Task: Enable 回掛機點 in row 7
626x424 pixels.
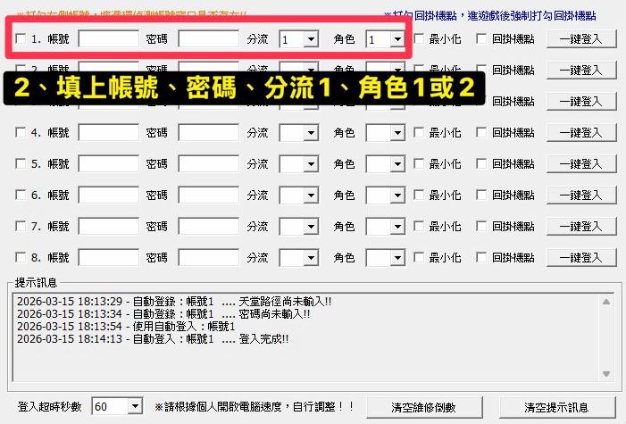Action: pos(481,226)
